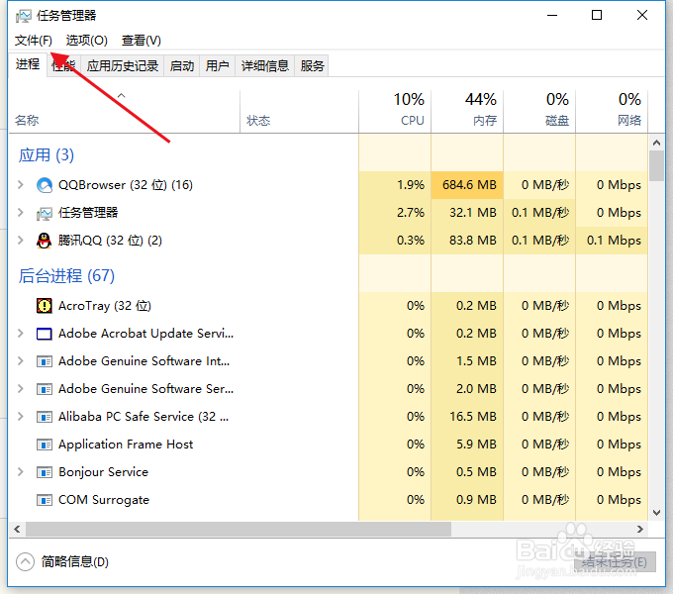Screen dimensions: 673x594
Task: Switch to the 服务 tab
Action: click(312, 66)
